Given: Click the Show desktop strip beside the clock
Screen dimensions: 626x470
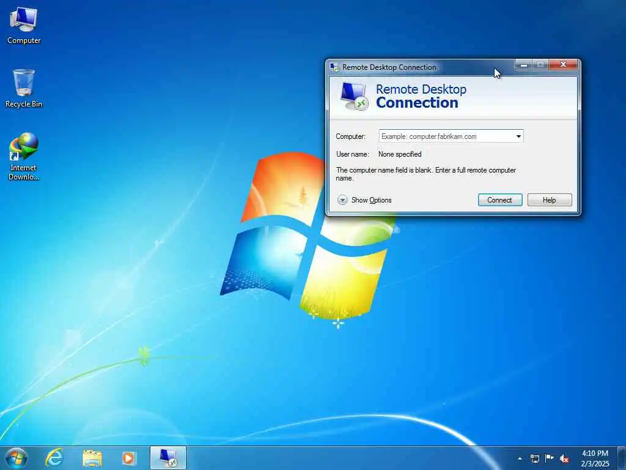Looking at the screenshot, I should click(622, 458).
